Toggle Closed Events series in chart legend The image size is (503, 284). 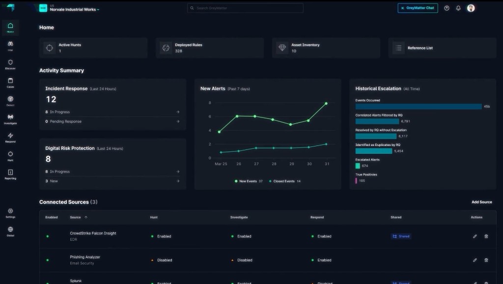(x=284, y=181)
